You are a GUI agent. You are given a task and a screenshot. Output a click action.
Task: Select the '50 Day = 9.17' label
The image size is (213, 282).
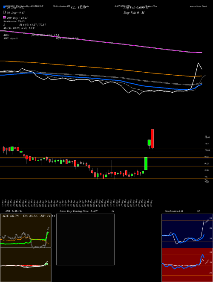point(16,13)
